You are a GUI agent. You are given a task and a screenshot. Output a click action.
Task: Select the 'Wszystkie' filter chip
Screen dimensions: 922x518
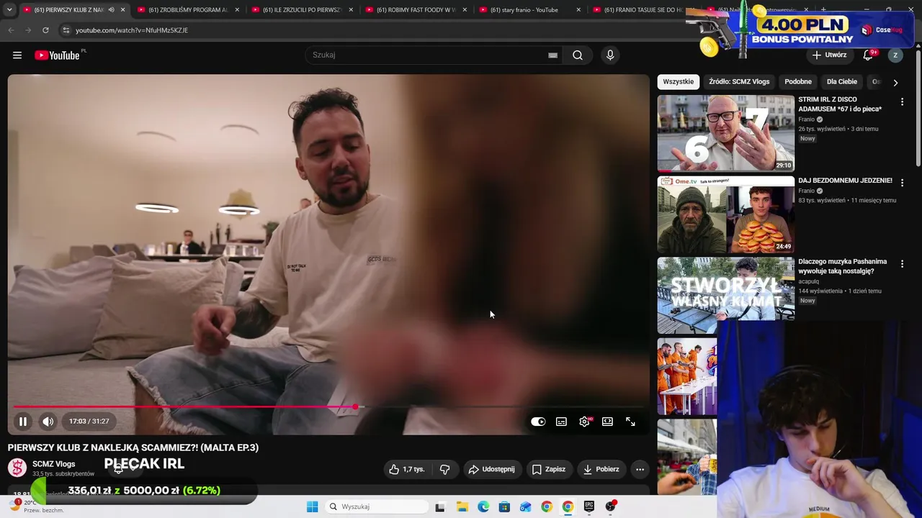tap(678, 82)
